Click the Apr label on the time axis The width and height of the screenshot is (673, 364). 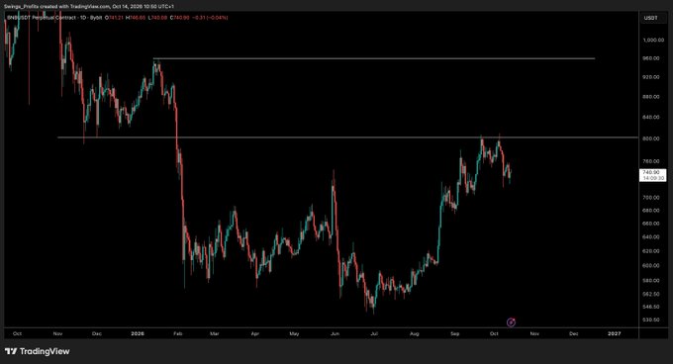tap(255, 333)
